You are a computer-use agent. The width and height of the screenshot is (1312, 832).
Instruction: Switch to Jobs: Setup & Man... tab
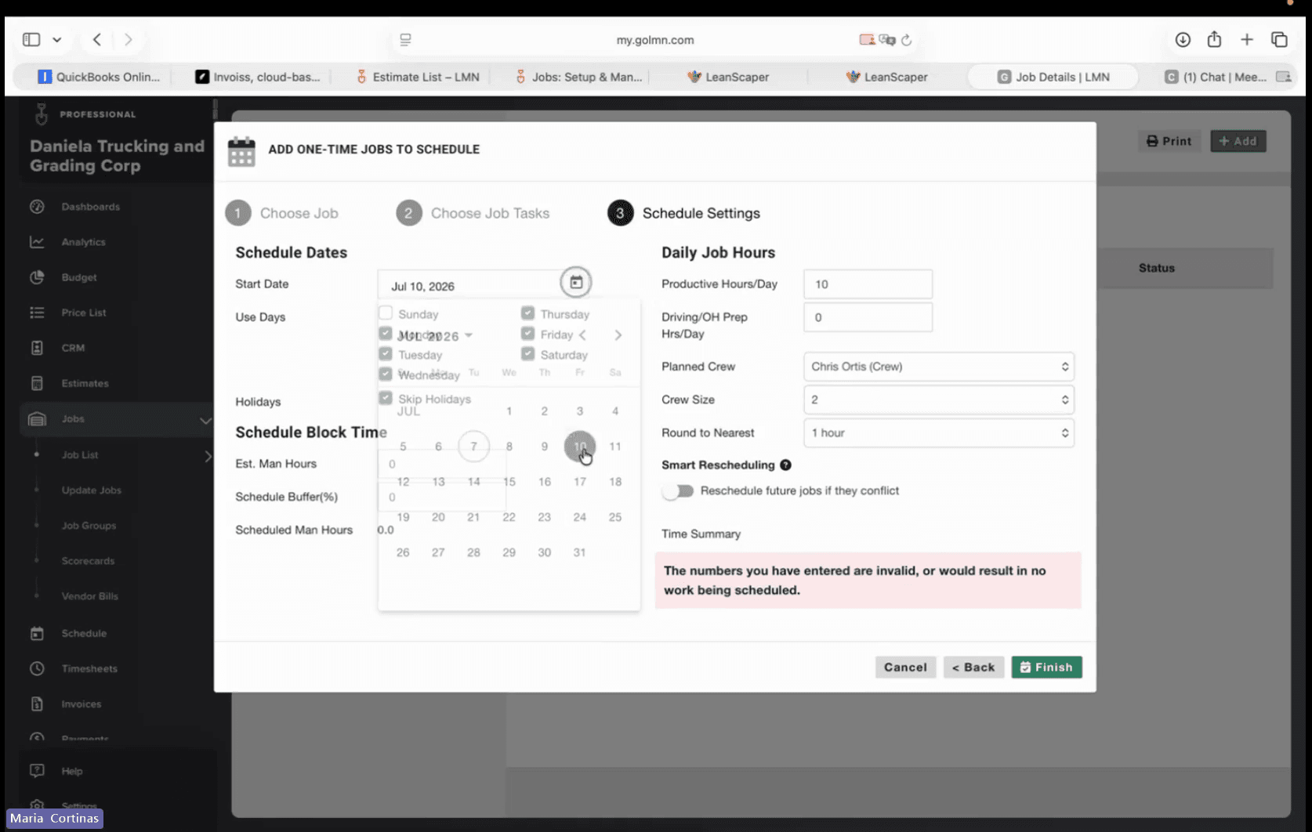578,77
